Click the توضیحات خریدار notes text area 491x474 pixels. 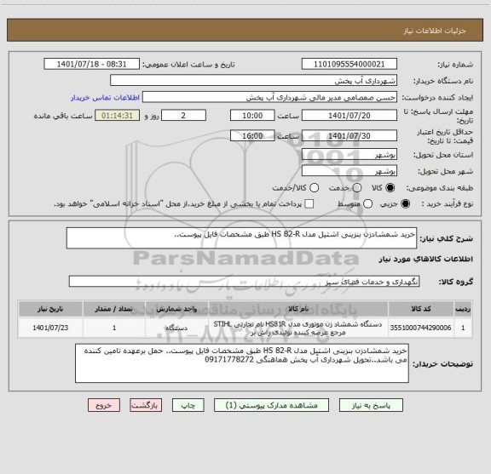point(242,363)
